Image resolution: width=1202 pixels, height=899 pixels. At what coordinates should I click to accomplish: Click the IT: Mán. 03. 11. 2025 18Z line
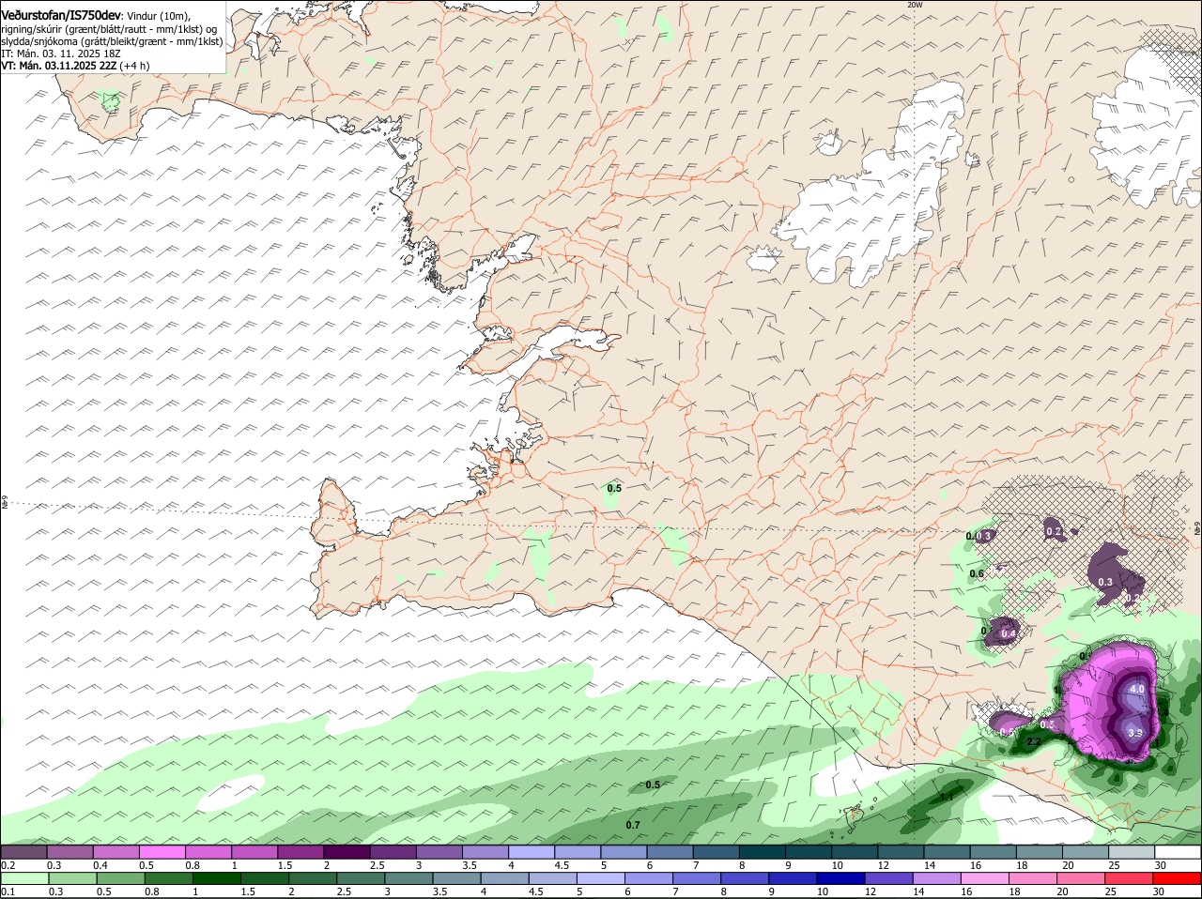(x=61, y=53)
